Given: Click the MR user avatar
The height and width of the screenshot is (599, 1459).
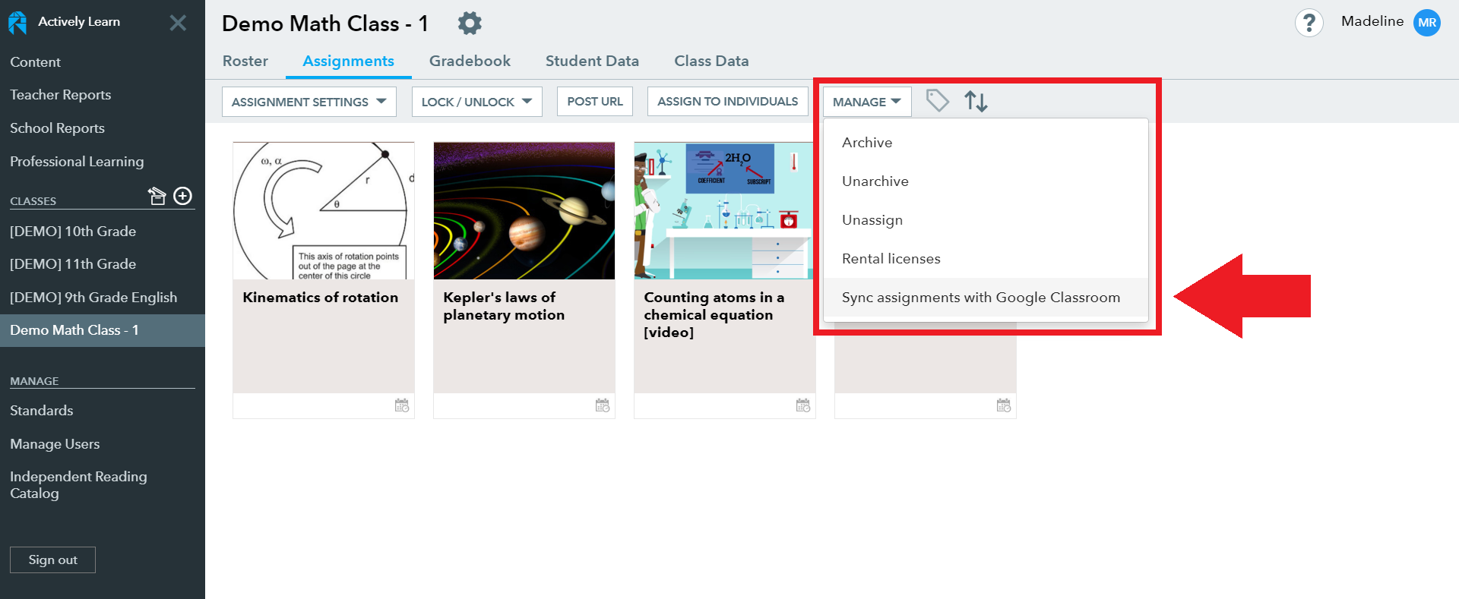Looking at the screenshot, I should pyautogui.click(x=1426, y=23).
